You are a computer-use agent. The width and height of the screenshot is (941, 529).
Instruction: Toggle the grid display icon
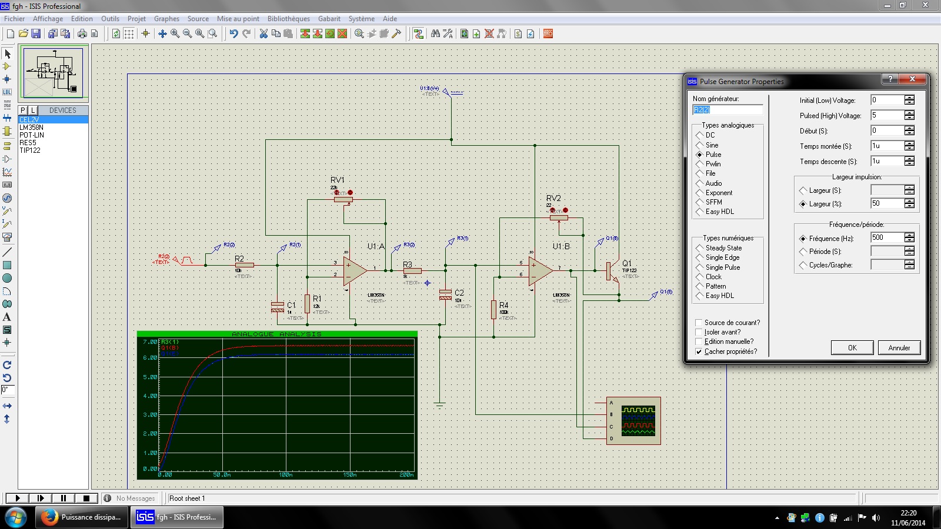[x=129, y=34]
